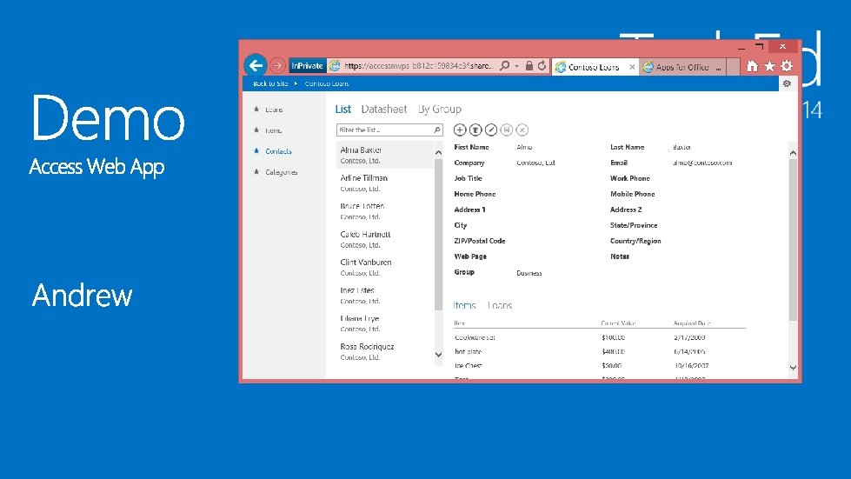This screenshot has width=851, height=479.
Task: Select Rosa Rodriguez in contact list
Action: pos(385,351)
